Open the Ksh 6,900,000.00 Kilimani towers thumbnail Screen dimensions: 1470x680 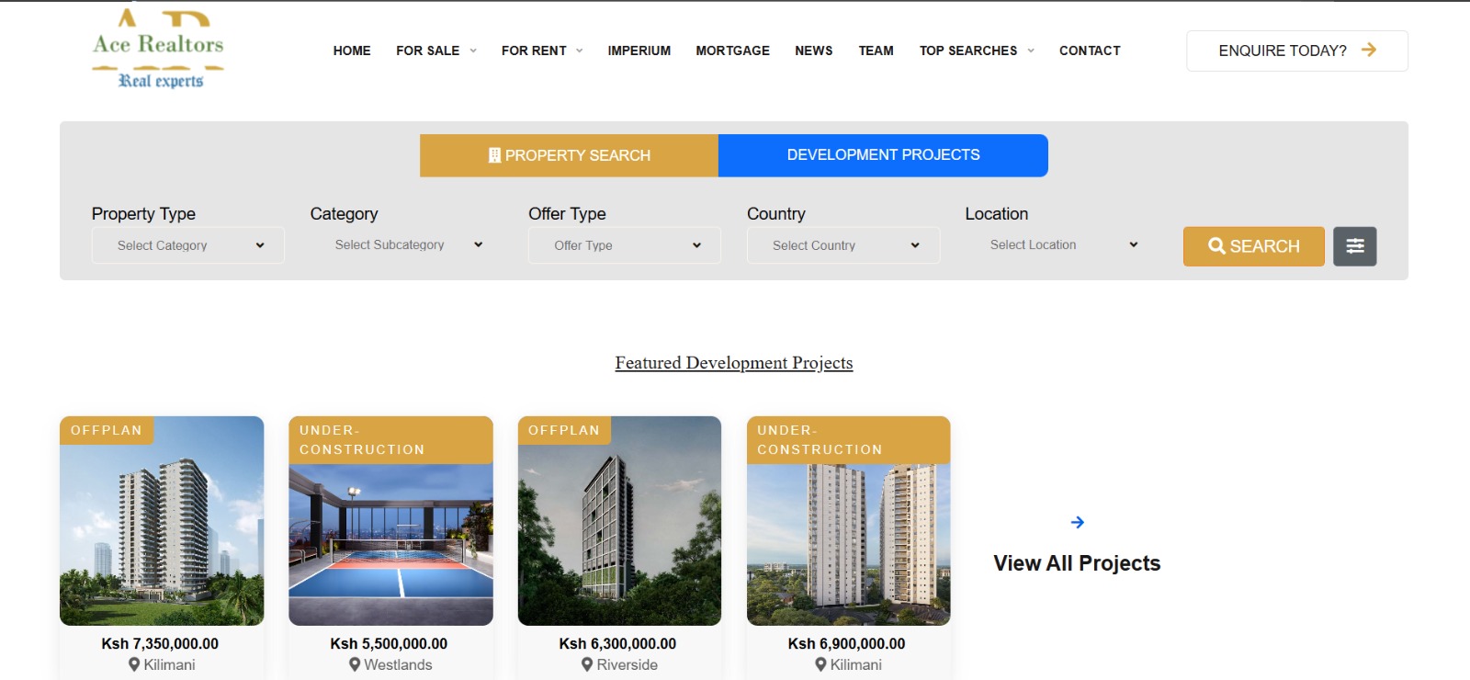point(848,521)
